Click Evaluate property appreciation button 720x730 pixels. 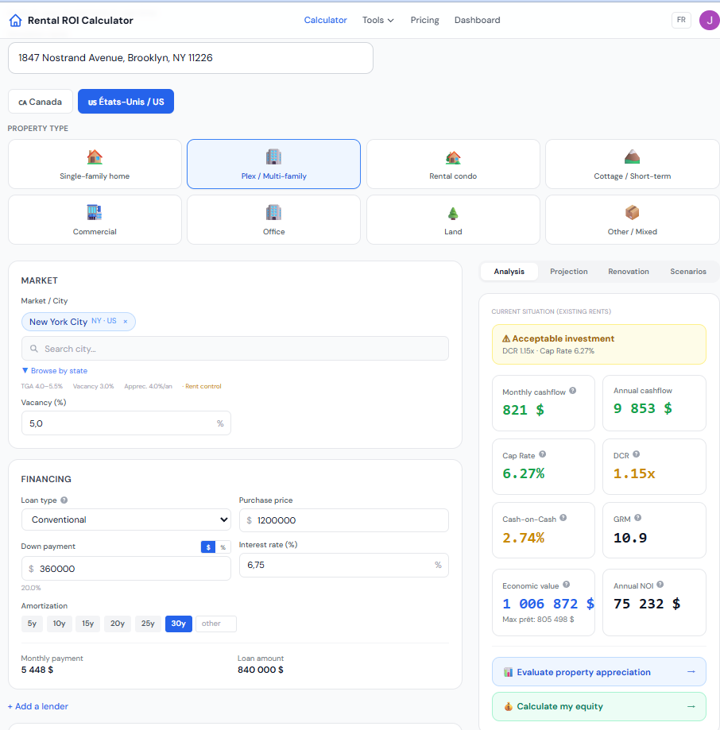(x=599, y=672)
